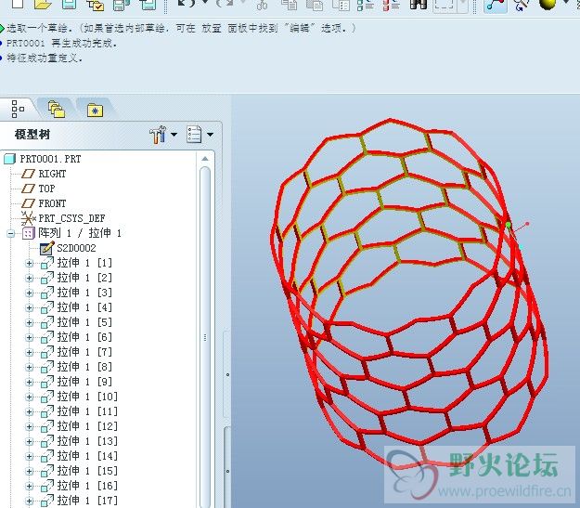Select 拉伸 1 [6] tree row
This screenshot has width=580, height=508.
tap(84, 337)
